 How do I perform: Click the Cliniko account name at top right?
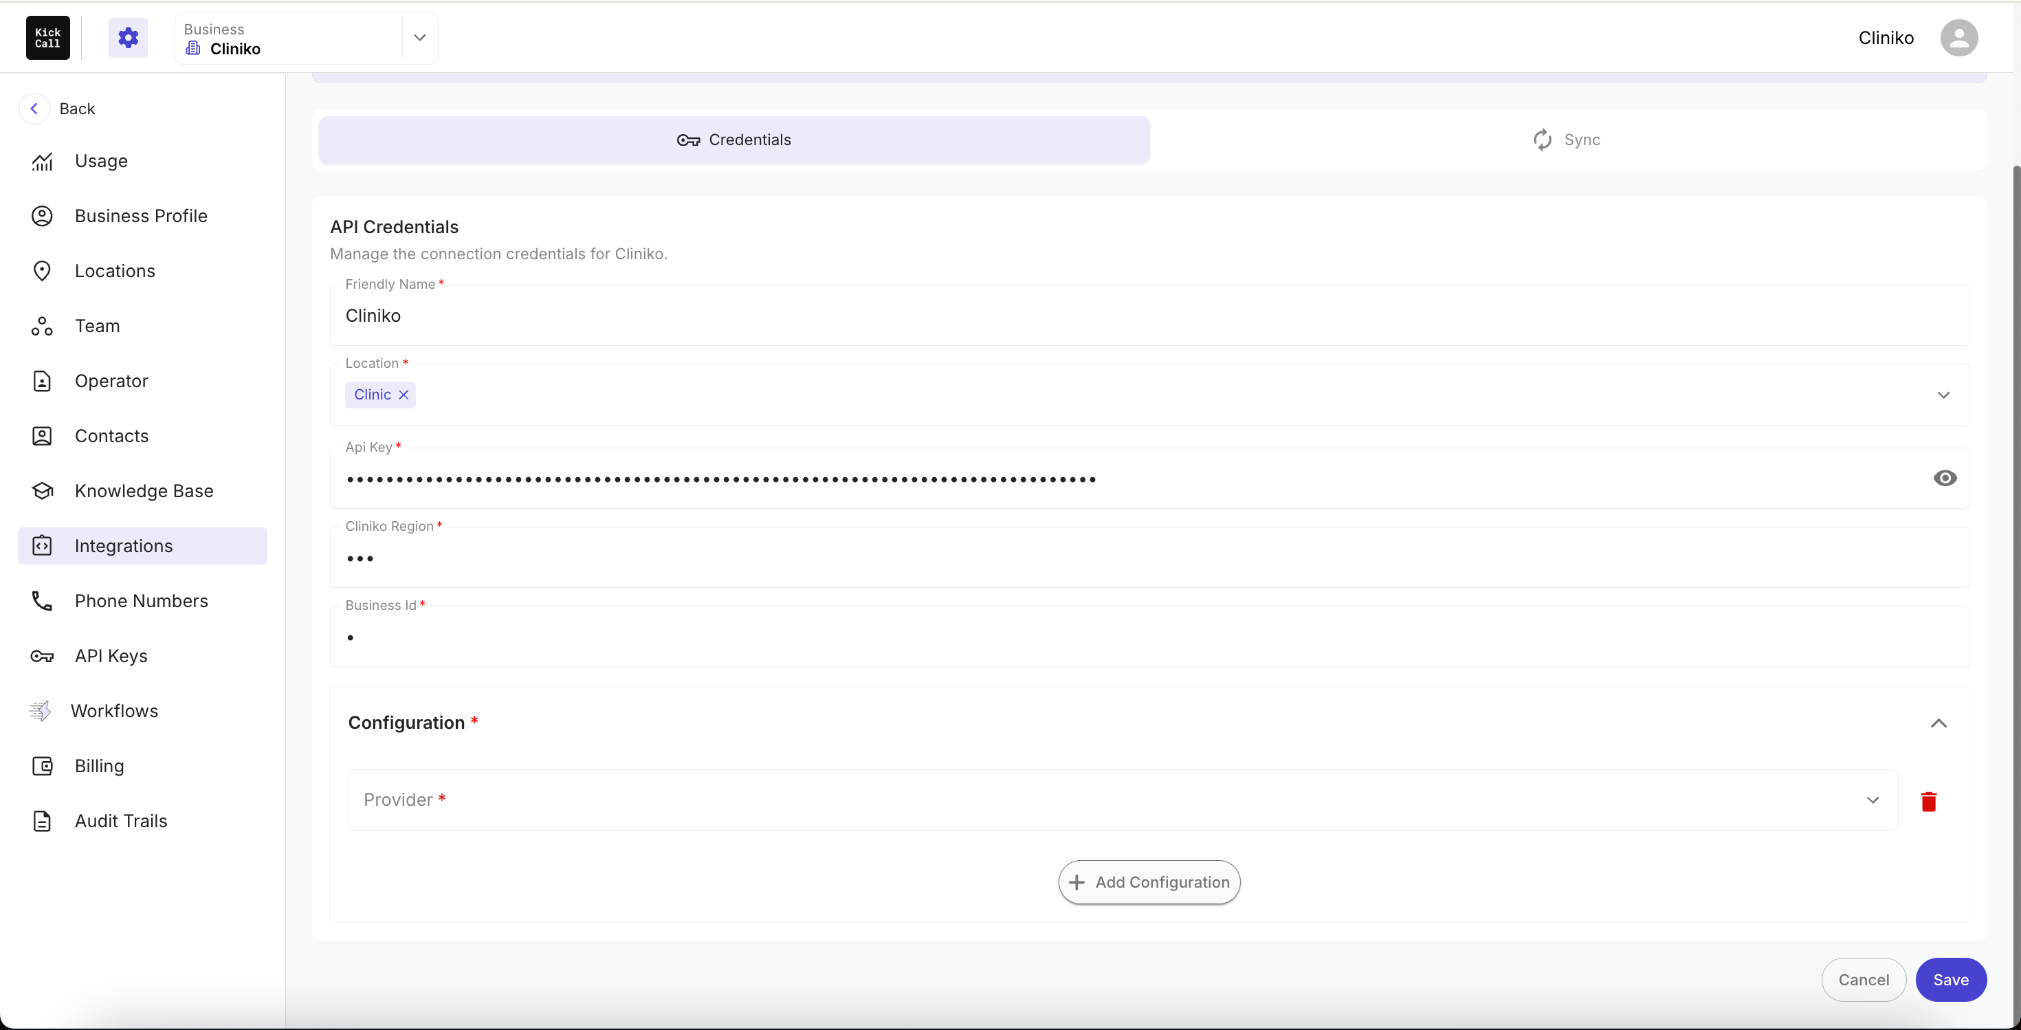tap(1886, 38)
